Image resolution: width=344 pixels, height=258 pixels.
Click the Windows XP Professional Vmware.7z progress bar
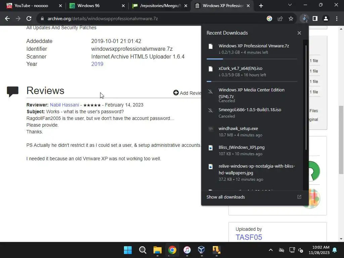[252, 59]
